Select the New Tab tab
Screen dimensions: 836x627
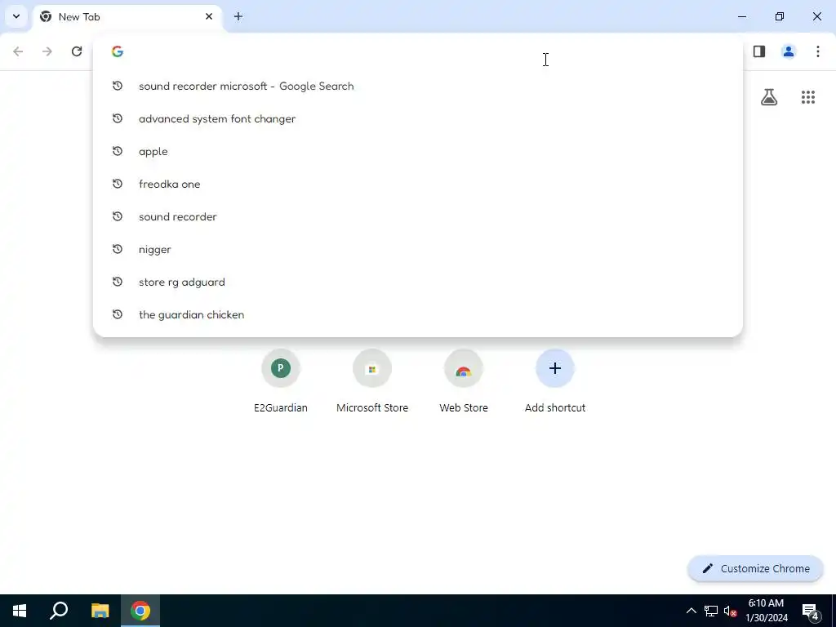pos(127,17)
